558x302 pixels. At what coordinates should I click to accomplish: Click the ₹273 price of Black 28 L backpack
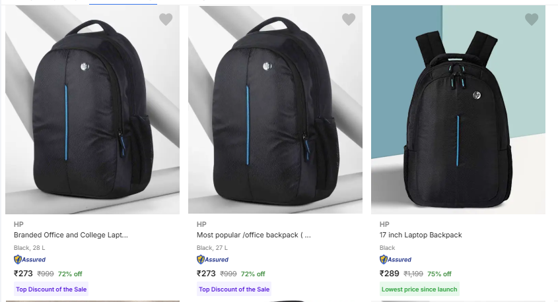point(23,274)
